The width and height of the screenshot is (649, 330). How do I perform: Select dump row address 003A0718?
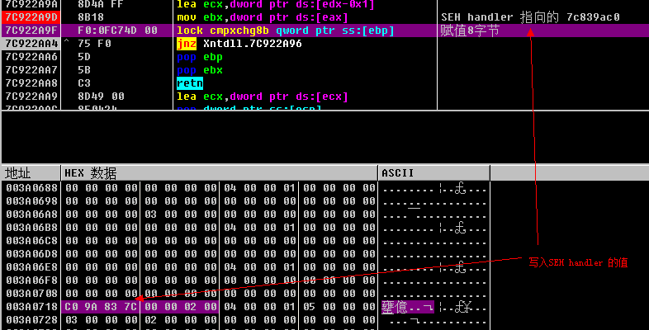[31, 307]
